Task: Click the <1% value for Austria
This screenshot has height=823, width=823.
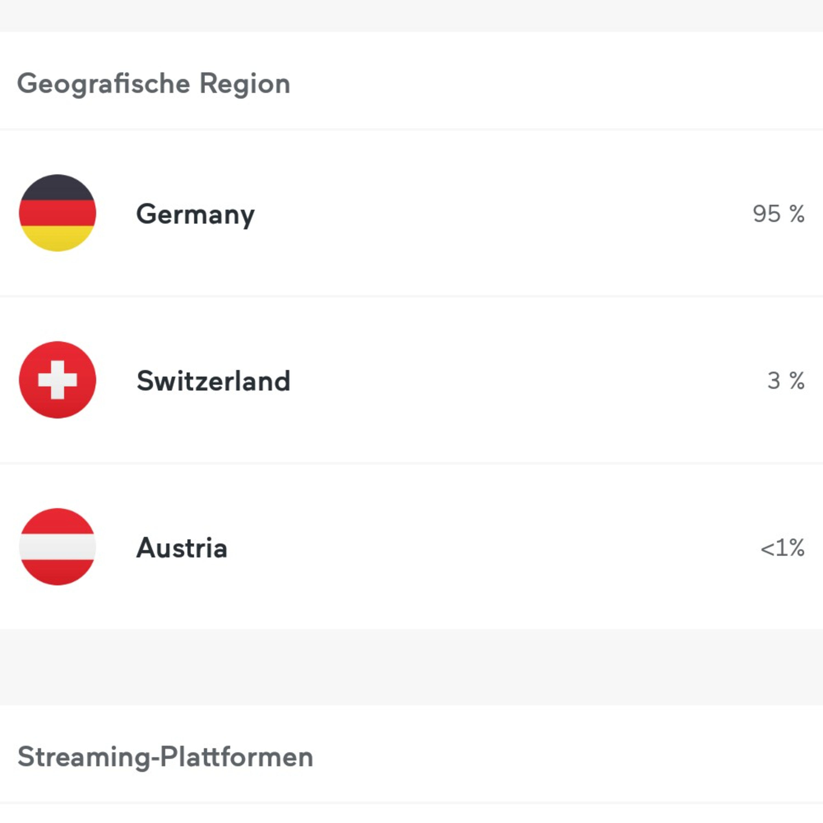Action: [782, 547]
